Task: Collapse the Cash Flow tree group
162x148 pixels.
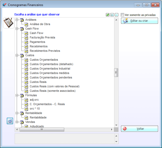Action: [x=17, y=29]
